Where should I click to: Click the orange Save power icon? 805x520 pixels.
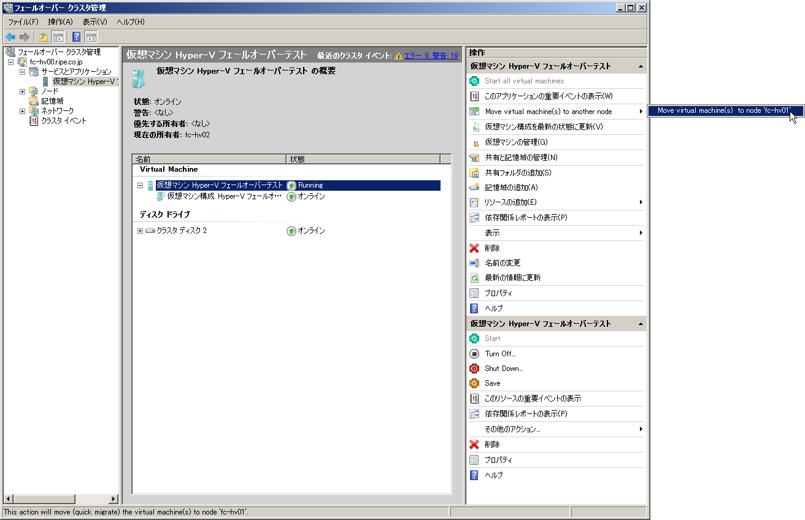click(474, 383)
